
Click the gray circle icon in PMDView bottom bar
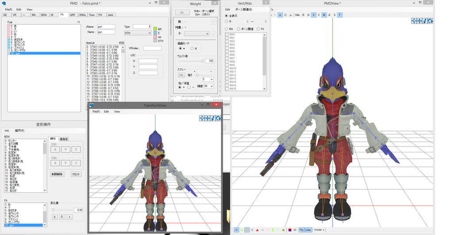(252, 230)
